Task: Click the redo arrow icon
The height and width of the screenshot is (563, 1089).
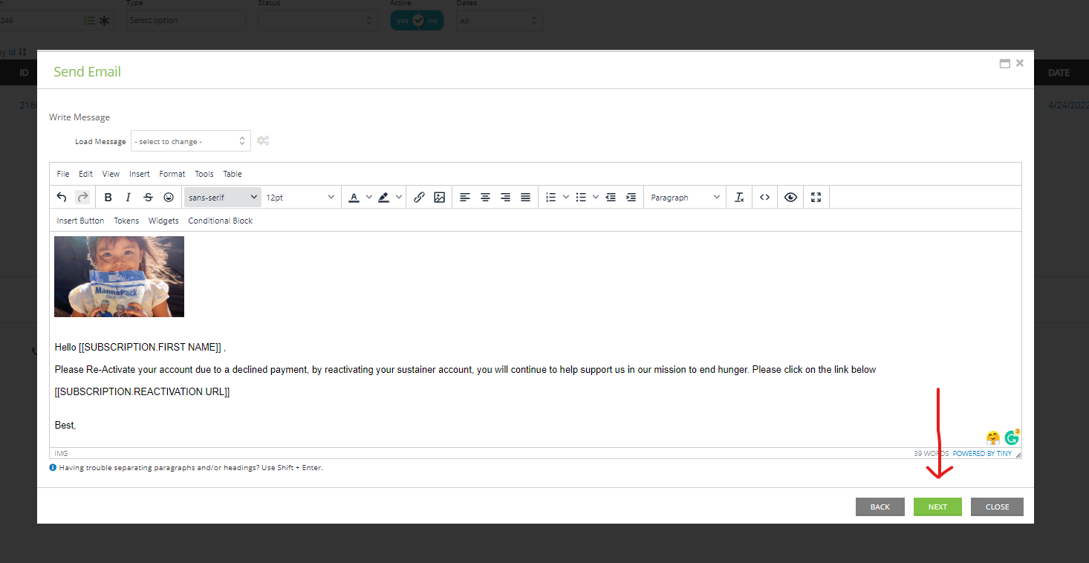Action: click(x=82, y=198)
